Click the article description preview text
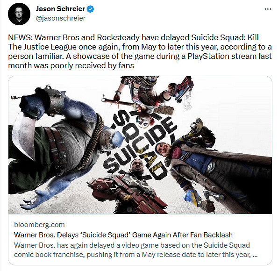278x271 pixels. [x=135, y=250]
